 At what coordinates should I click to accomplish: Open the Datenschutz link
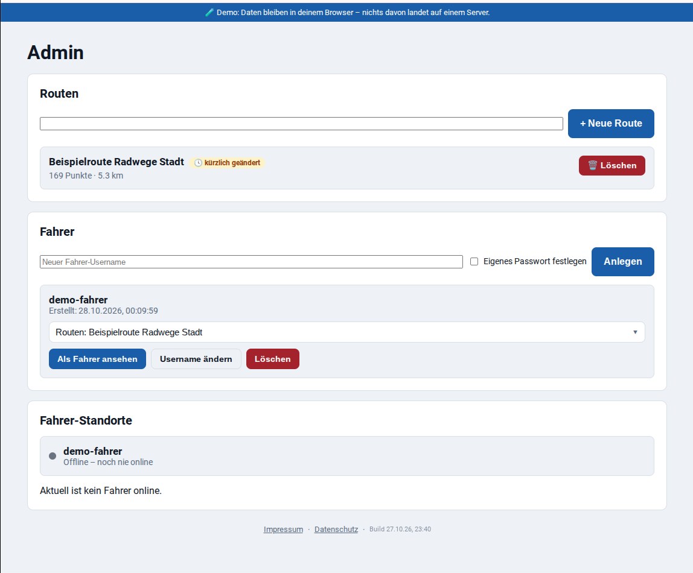coord(336,530)
